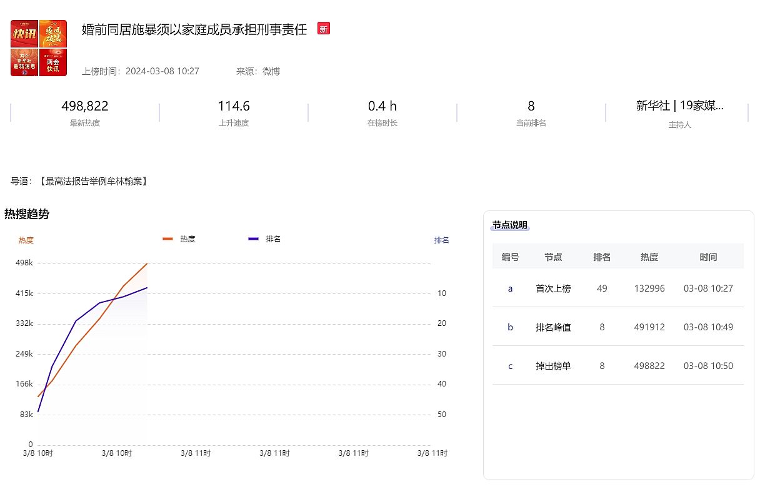Select the 首次上榜 node row

618,288
